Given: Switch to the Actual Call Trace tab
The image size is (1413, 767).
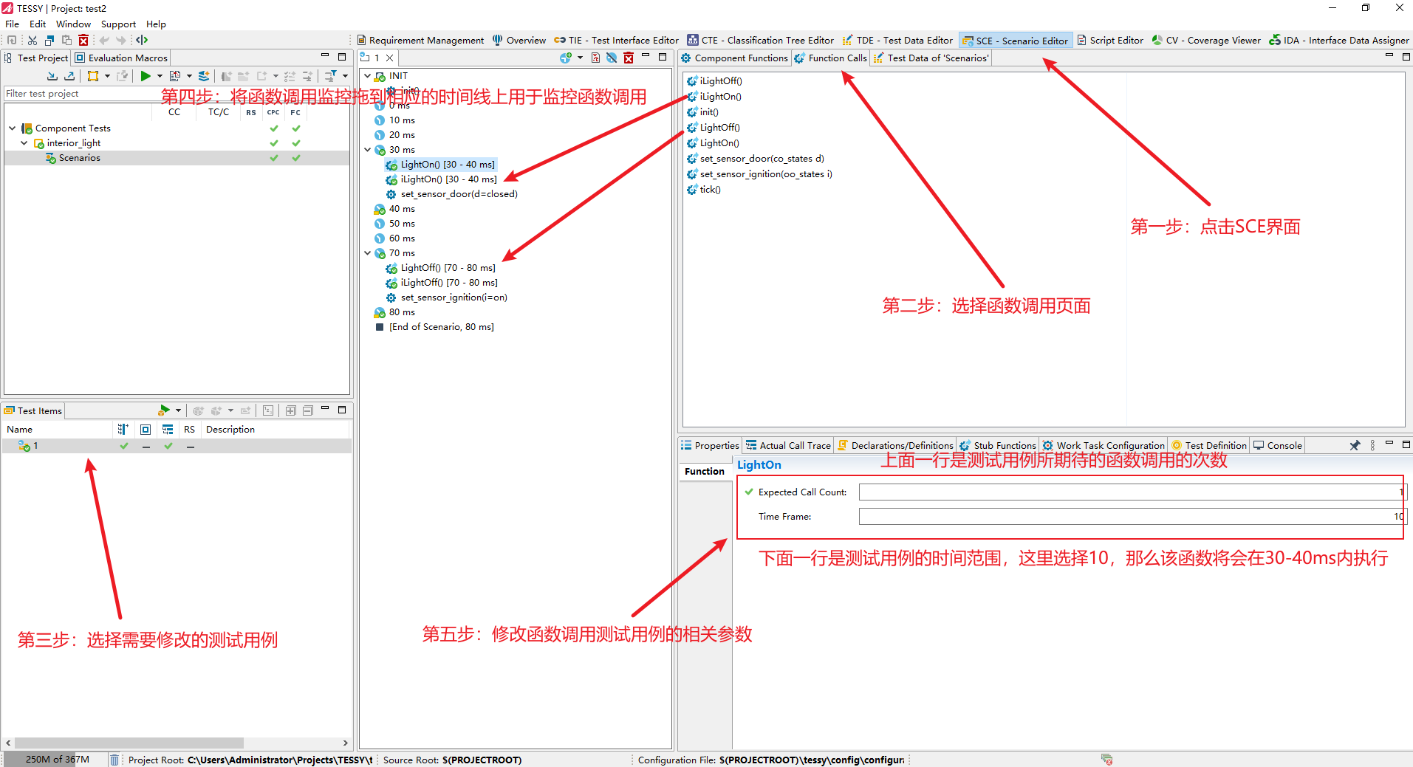Looking at the screenshot, I should pyautogui.click(x=788, y=445).
